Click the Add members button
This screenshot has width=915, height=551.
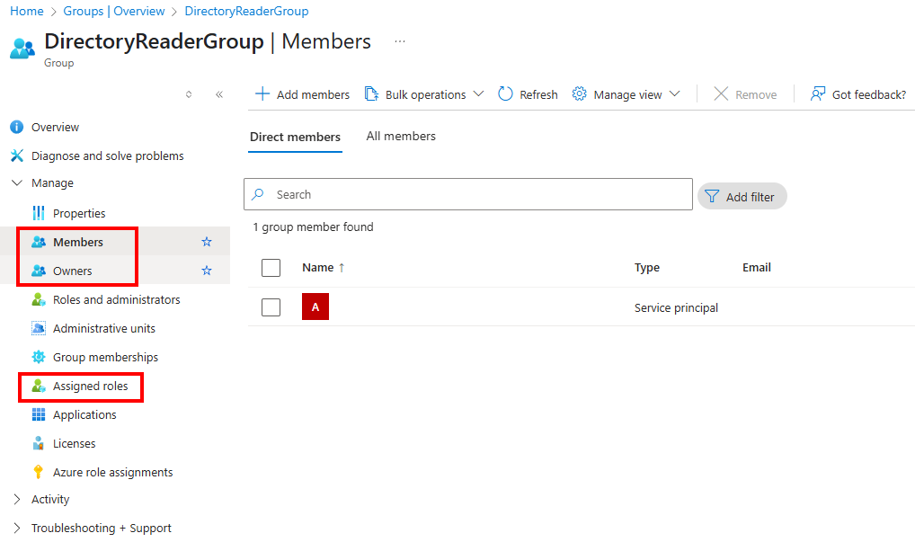(x=303, y=94)
